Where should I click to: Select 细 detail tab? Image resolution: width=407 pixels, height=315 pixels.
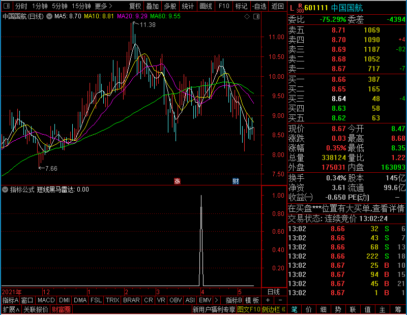pyautogui.click(x=324, y=309)
